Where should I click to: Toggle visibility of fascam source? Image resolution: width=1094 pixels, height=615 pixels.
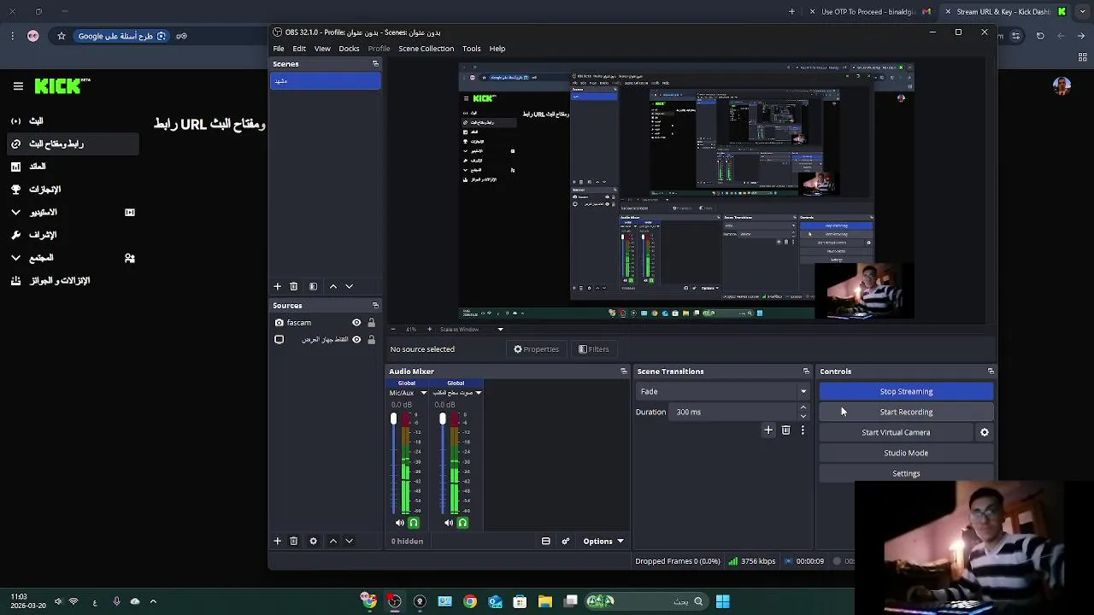pyautogui.click(x=356, y=323)
